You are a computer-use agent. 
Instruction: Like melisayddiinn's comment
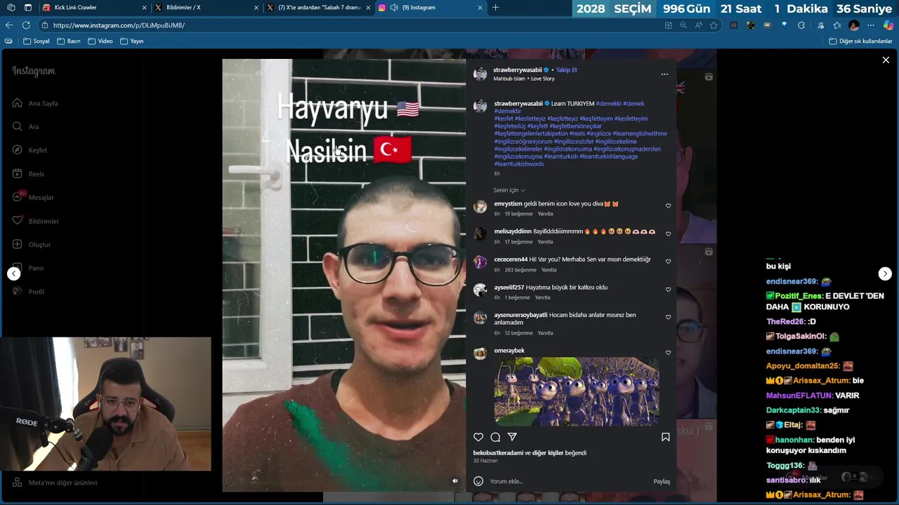(x=668, y=234)
